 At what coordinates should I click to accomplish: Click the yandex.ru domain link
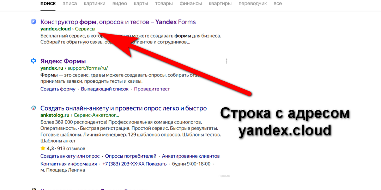[52, 68]
